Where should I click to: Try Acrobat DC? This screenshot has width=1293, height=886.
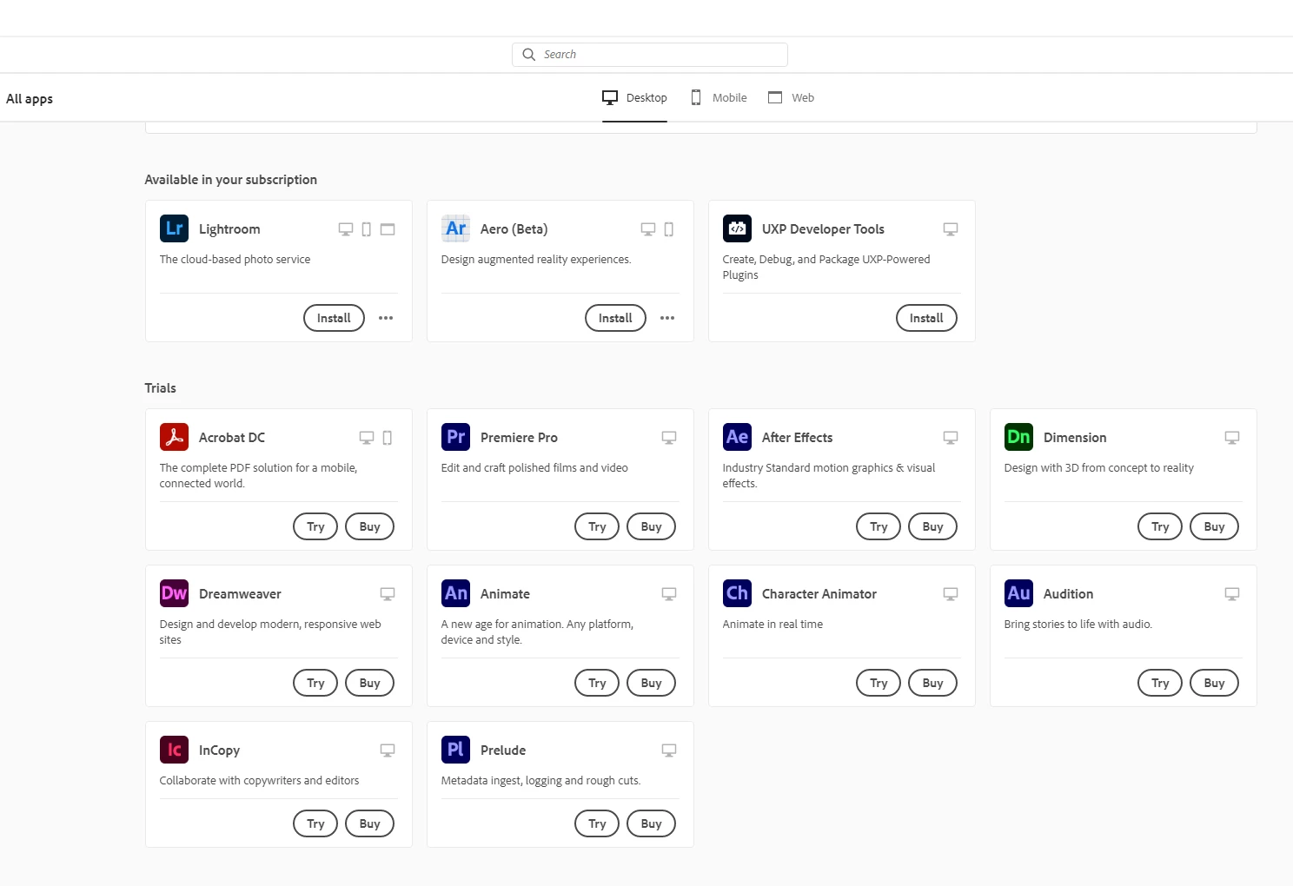click(315, 526)
